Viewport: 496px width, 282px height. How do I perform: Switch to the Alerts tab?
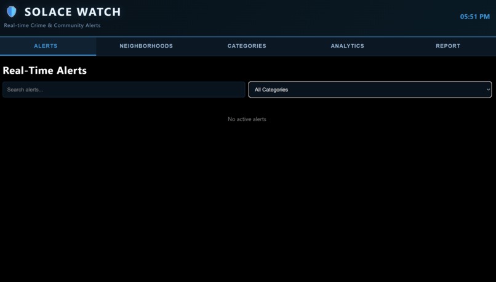[x=48, y=46]
